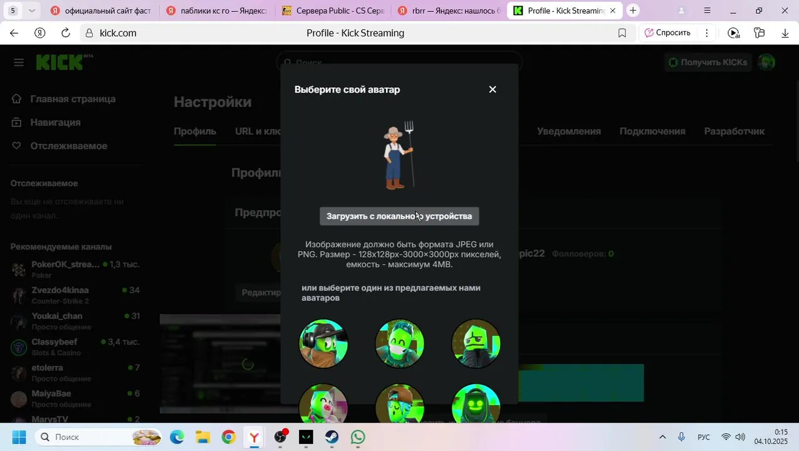
Task: Click the Yandex home icon in toolbar
Action: (x=39, y=33)
